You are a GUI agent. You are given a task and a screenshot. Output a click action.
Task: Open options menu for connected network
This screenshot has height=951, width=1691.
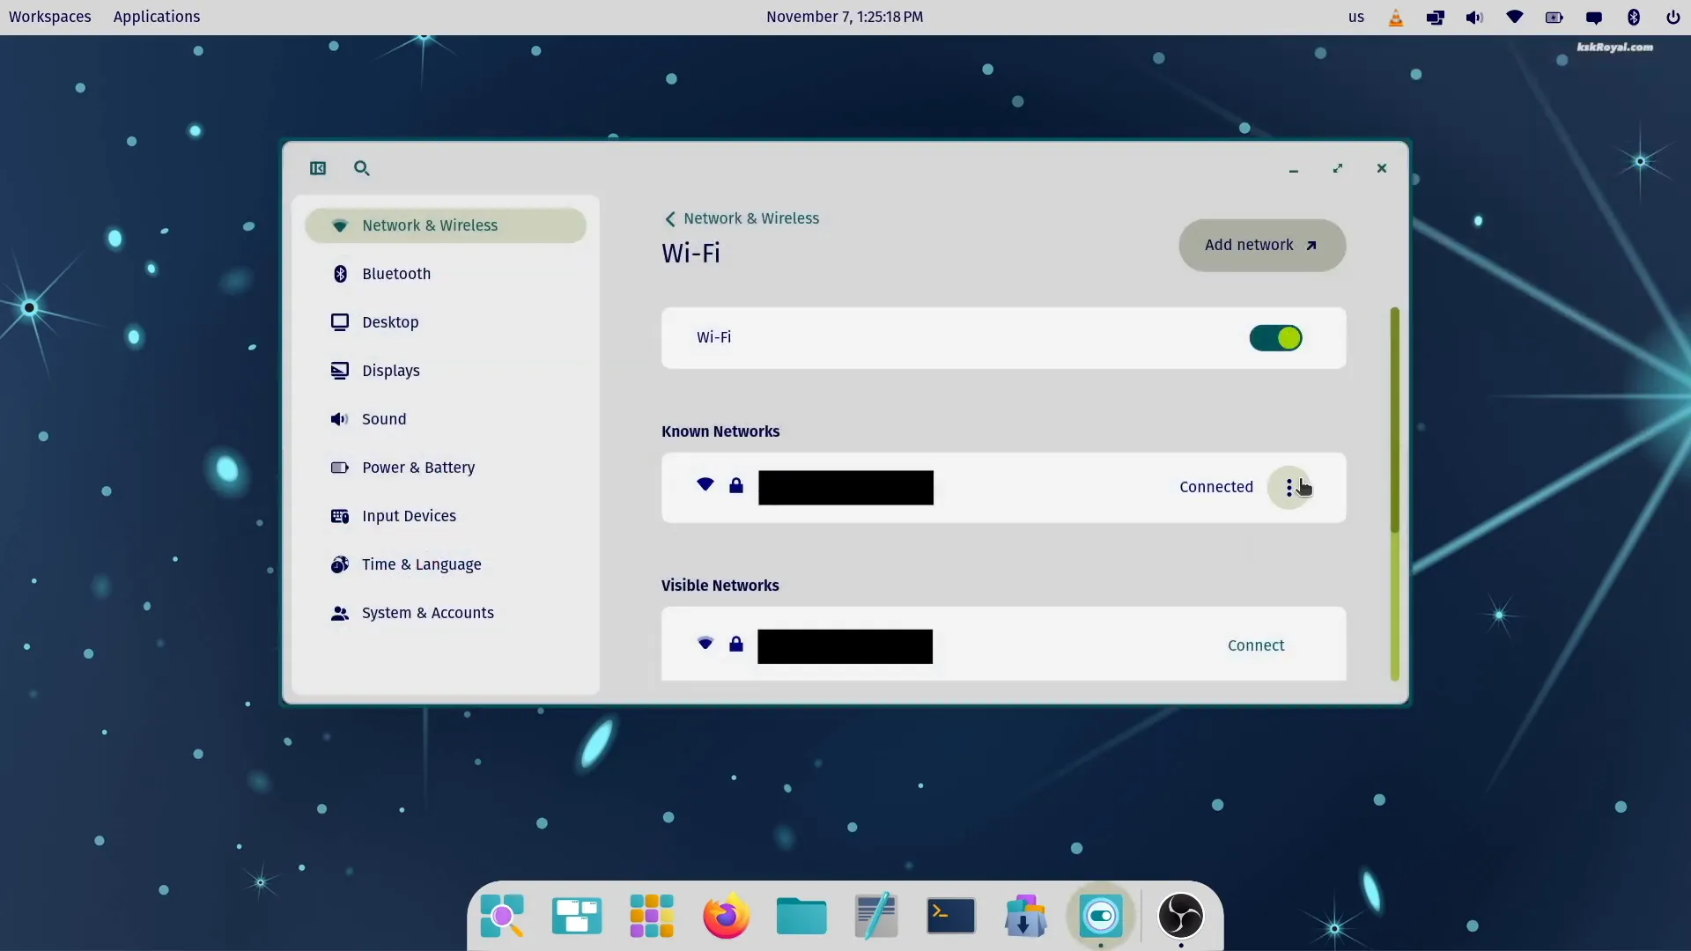point(1289,488)
